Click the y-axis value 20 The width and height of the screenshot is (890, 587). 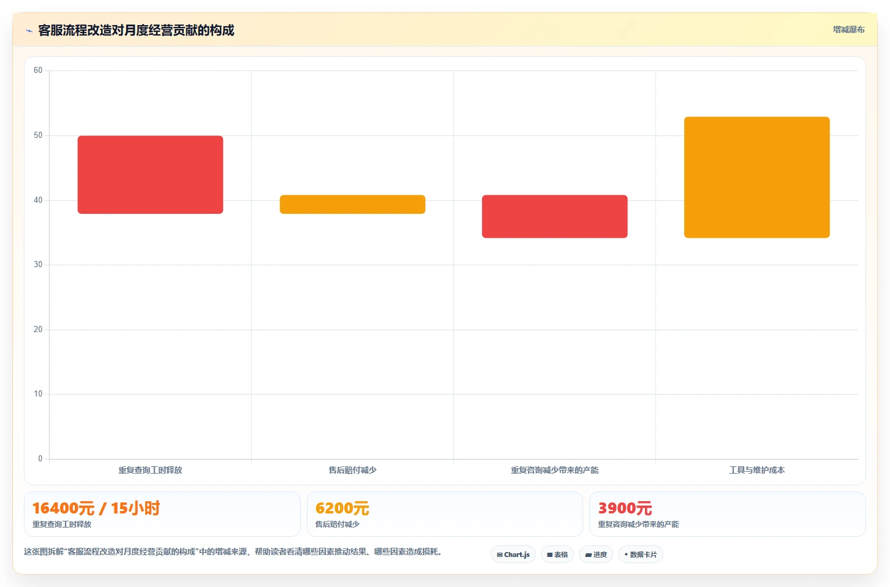pyautogui.click(x=38, y=330)
